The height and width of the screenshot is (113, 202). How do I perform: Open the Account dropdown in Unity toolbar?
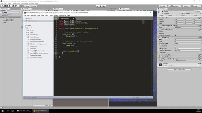(x=177, y=6)
